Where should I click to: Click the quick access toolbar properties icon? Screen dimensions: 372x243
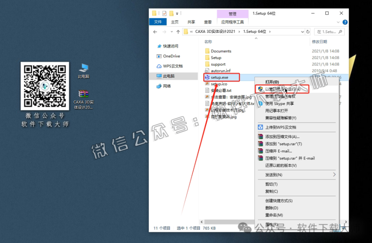tap(165, 13)
